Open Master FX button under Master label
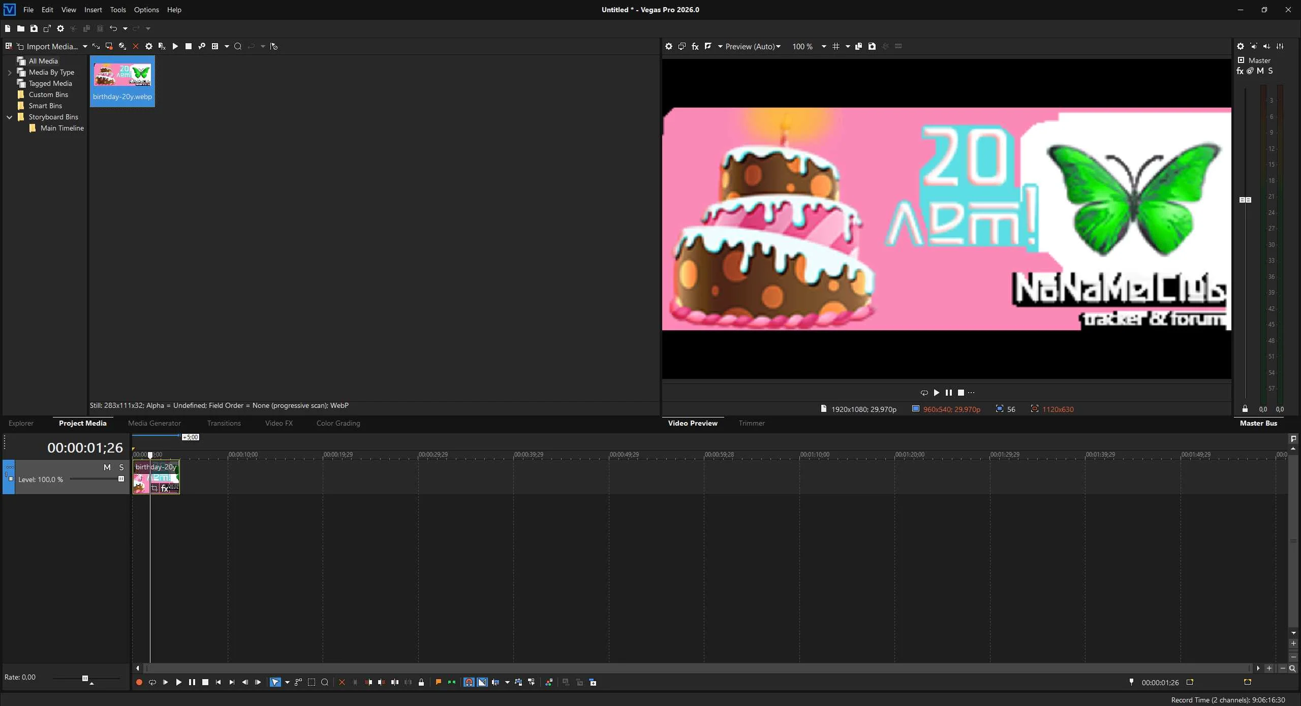 [x=1240, y=71]
